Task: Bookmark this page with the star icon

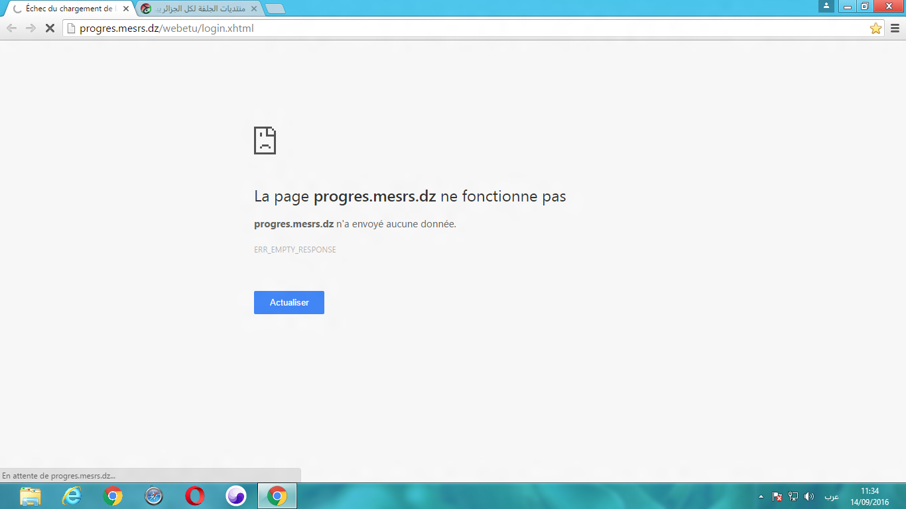Action: [x=875, y=28]
